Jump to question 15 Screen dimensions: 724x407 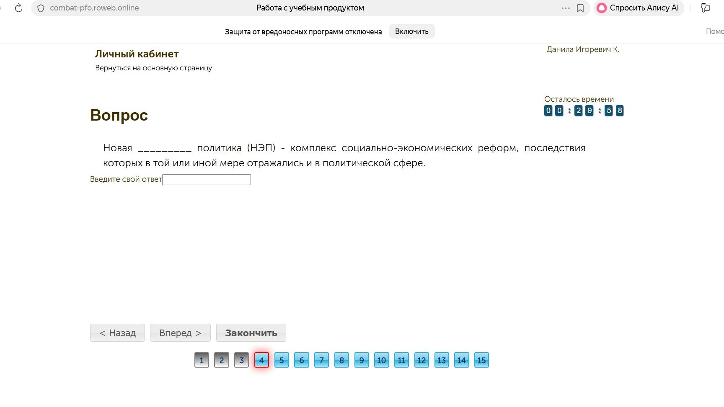481,360
